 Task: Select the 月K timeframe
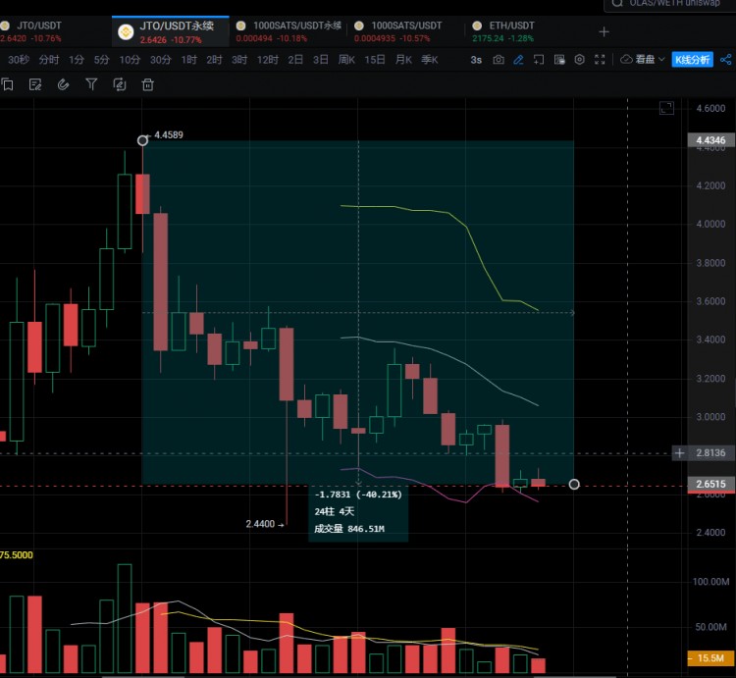[x=403, y=60]
